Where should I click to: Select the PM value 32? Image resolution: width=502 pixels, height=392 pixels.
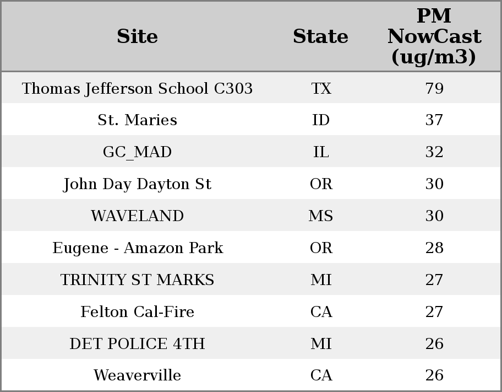point(434,152)
